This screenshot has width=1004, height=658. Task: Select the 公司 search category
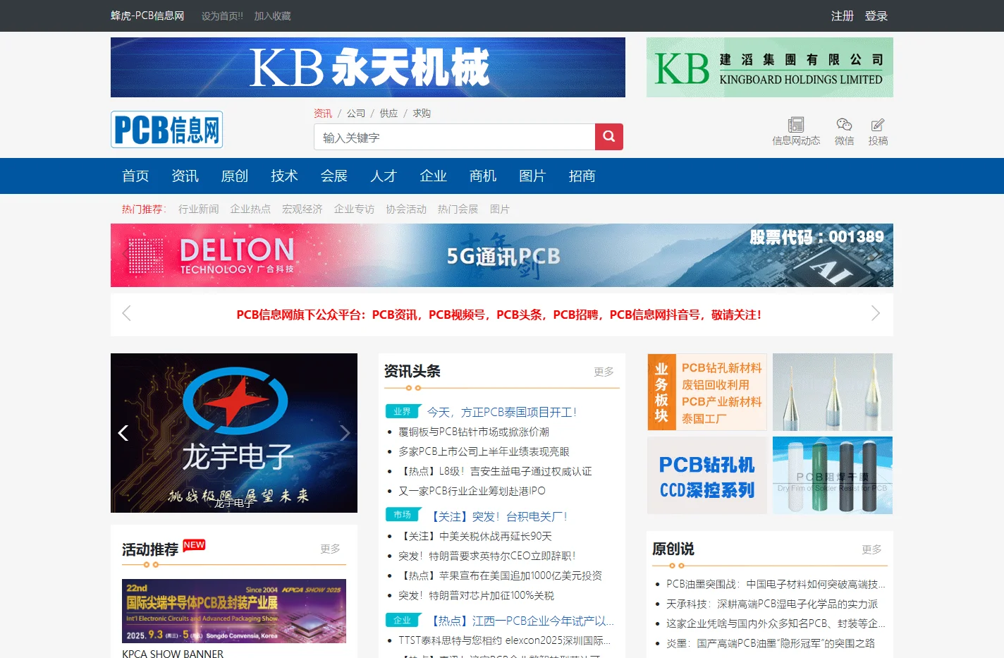coord(356,113)
